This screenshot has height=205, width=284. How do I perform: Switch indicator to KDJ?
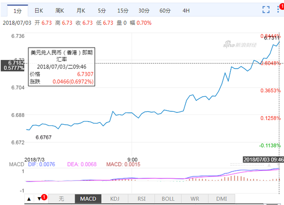(x=115, y=199)
